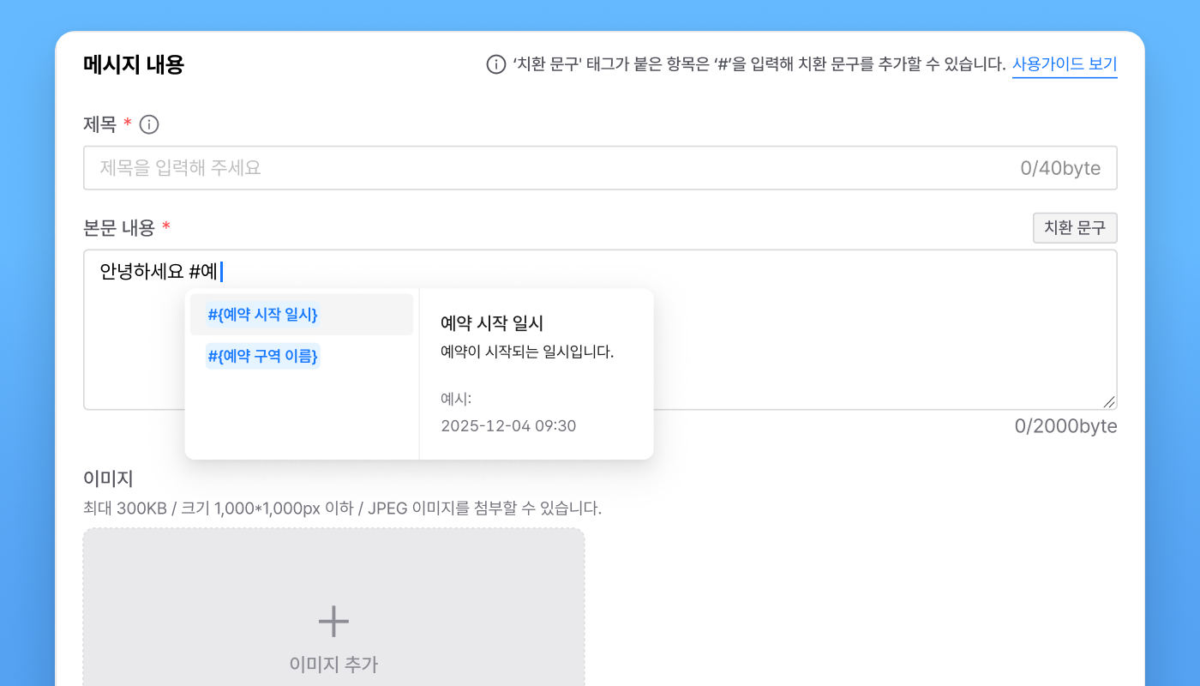Focus the 제목 input field
The width and height of the screenshot is (1200, 686).
(x=549, y=168)
